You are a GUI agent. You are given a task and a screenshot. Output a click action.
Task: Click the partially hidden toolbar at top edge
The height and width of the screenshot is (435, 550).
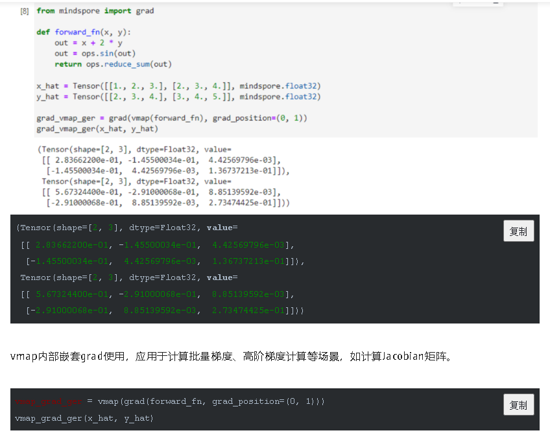[x=478, y=3]
